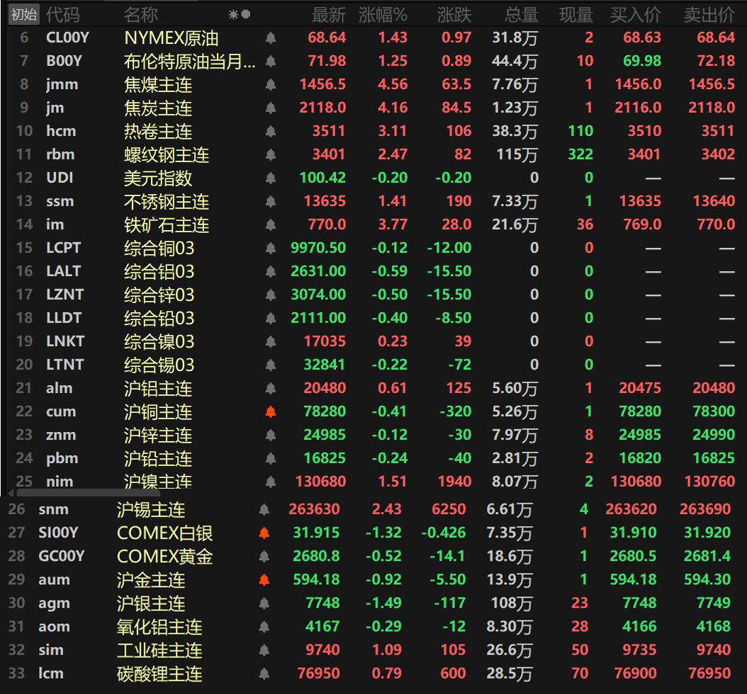747x694 pixels.
Task: Sort by the 涨幅% column header
Action: (x=383, y=14)
